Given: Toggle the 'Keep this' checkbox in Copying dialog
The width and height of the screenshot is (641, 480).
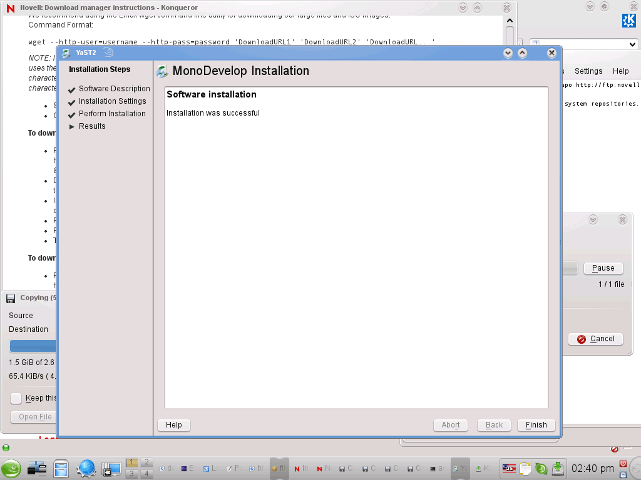Looking at the screenshot, I should click(16, 398).
